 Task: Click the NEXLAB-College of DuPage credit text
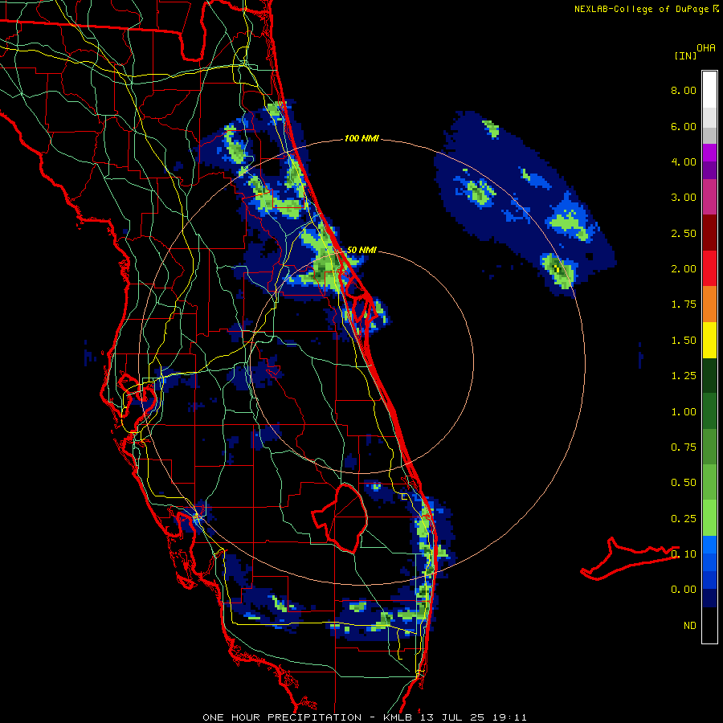click(647, 9)
